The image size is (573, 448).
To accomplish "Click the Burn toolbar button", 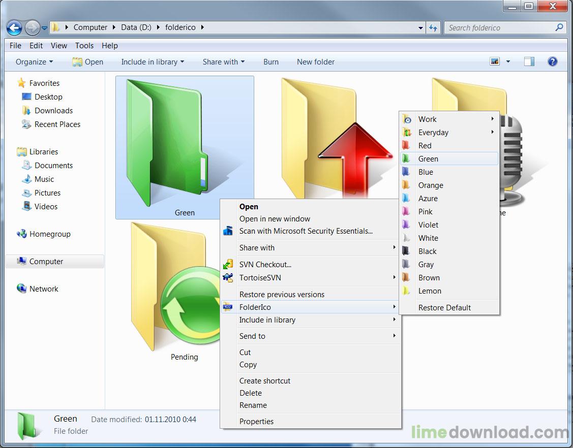I will pyautogui.click(x=270, y=62).
